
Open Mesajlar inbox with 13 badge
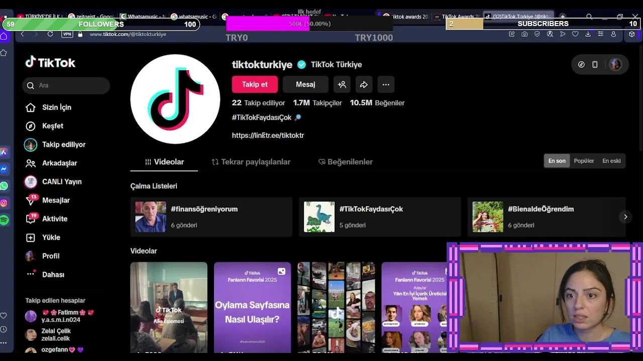tap(48, 200)
